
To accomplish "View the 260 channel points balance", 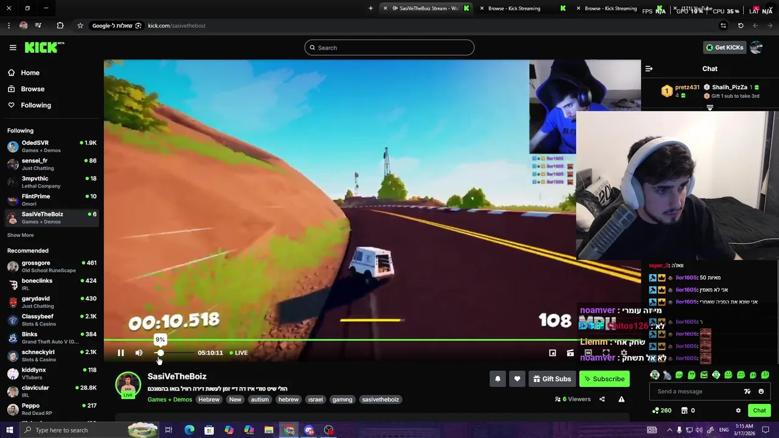I will click(662, 411).
